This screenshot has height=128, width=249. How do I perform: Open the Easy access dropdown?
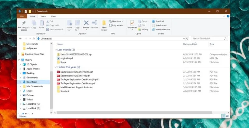click(x=117, y=25)
